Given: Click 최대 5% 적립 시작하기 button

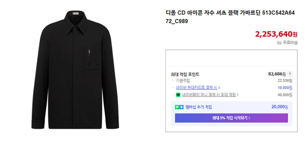Looking at the screenshot, I should pos(231,118).
